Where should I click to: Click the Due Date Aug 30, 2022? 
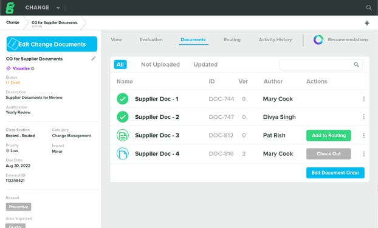click(x=18, y=166)
